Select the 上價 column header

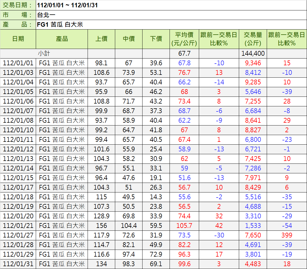(x=101, y=39)
